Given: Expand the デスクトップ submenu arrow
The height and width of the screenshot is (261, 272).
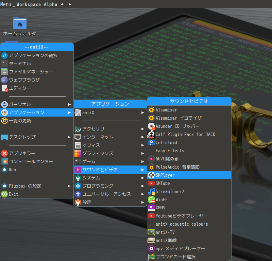Looking at the screenshot, I should [x=69, y=137].
